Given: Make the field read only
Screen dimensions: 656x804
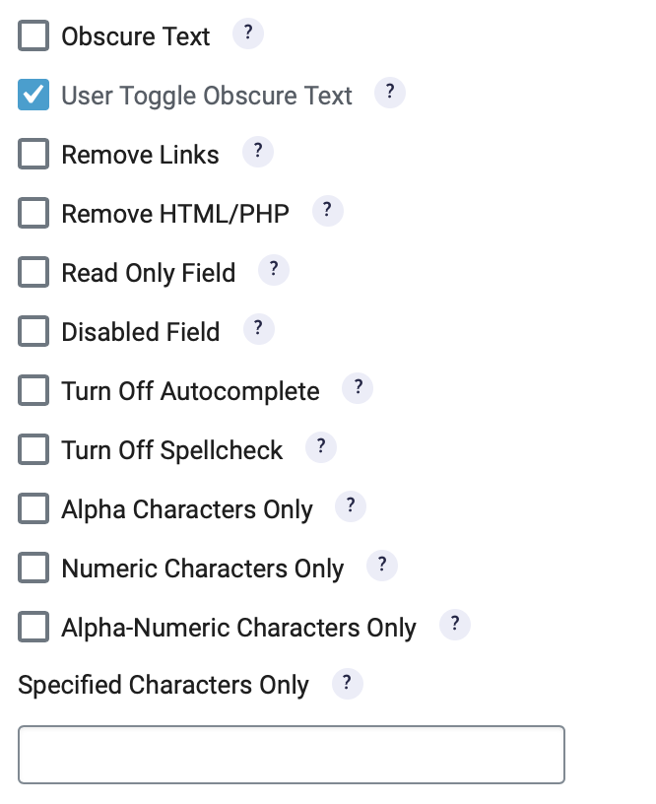Looking at the screenshot, I should 33,272.
